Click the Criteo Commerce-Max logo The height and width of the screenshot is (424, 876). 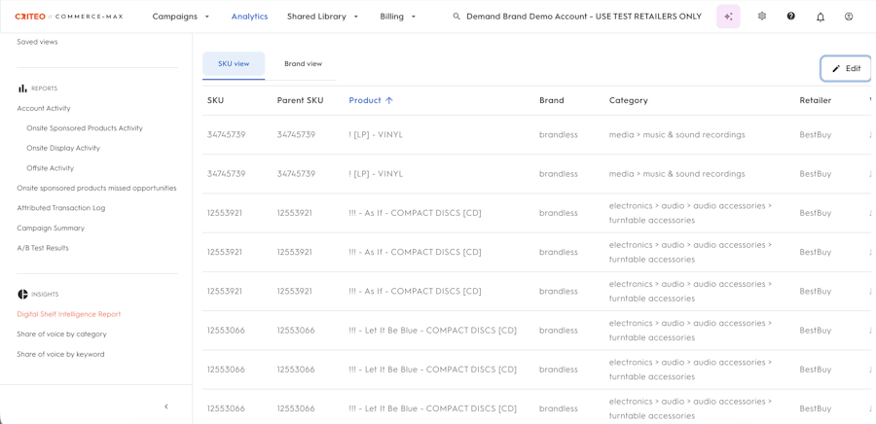pyautogui.click(x=69, y=17)
